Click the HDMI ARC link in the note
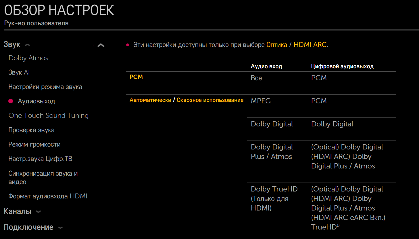This screenshot has width=419, height=239. click(310, 45)
